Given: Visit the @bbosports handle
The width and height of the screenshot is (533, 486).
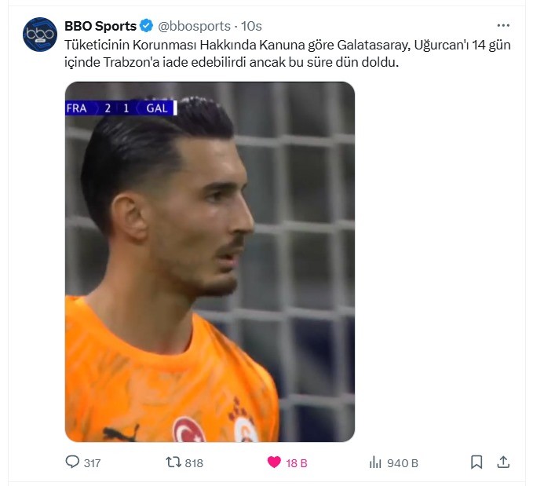Looking at the screenshot, I should [194, 26].
